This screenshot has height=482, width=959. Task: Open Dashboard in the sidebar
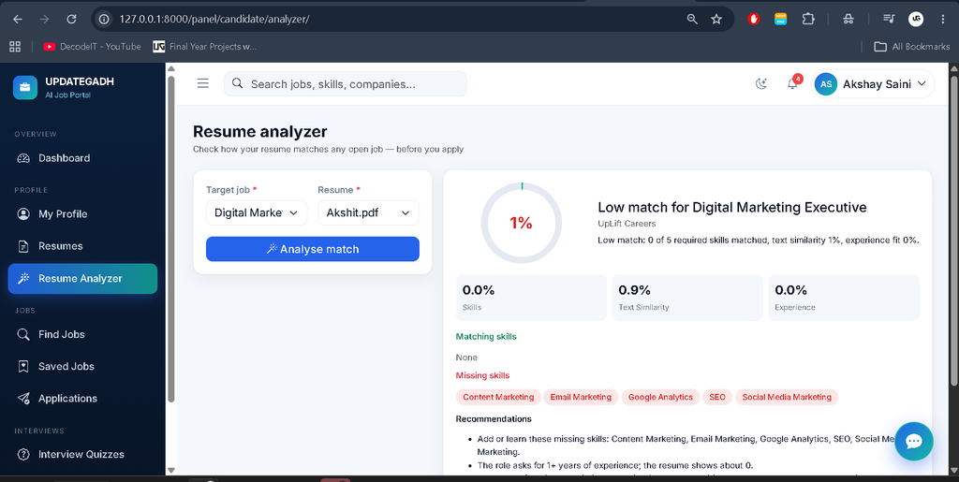coord(82,158)
